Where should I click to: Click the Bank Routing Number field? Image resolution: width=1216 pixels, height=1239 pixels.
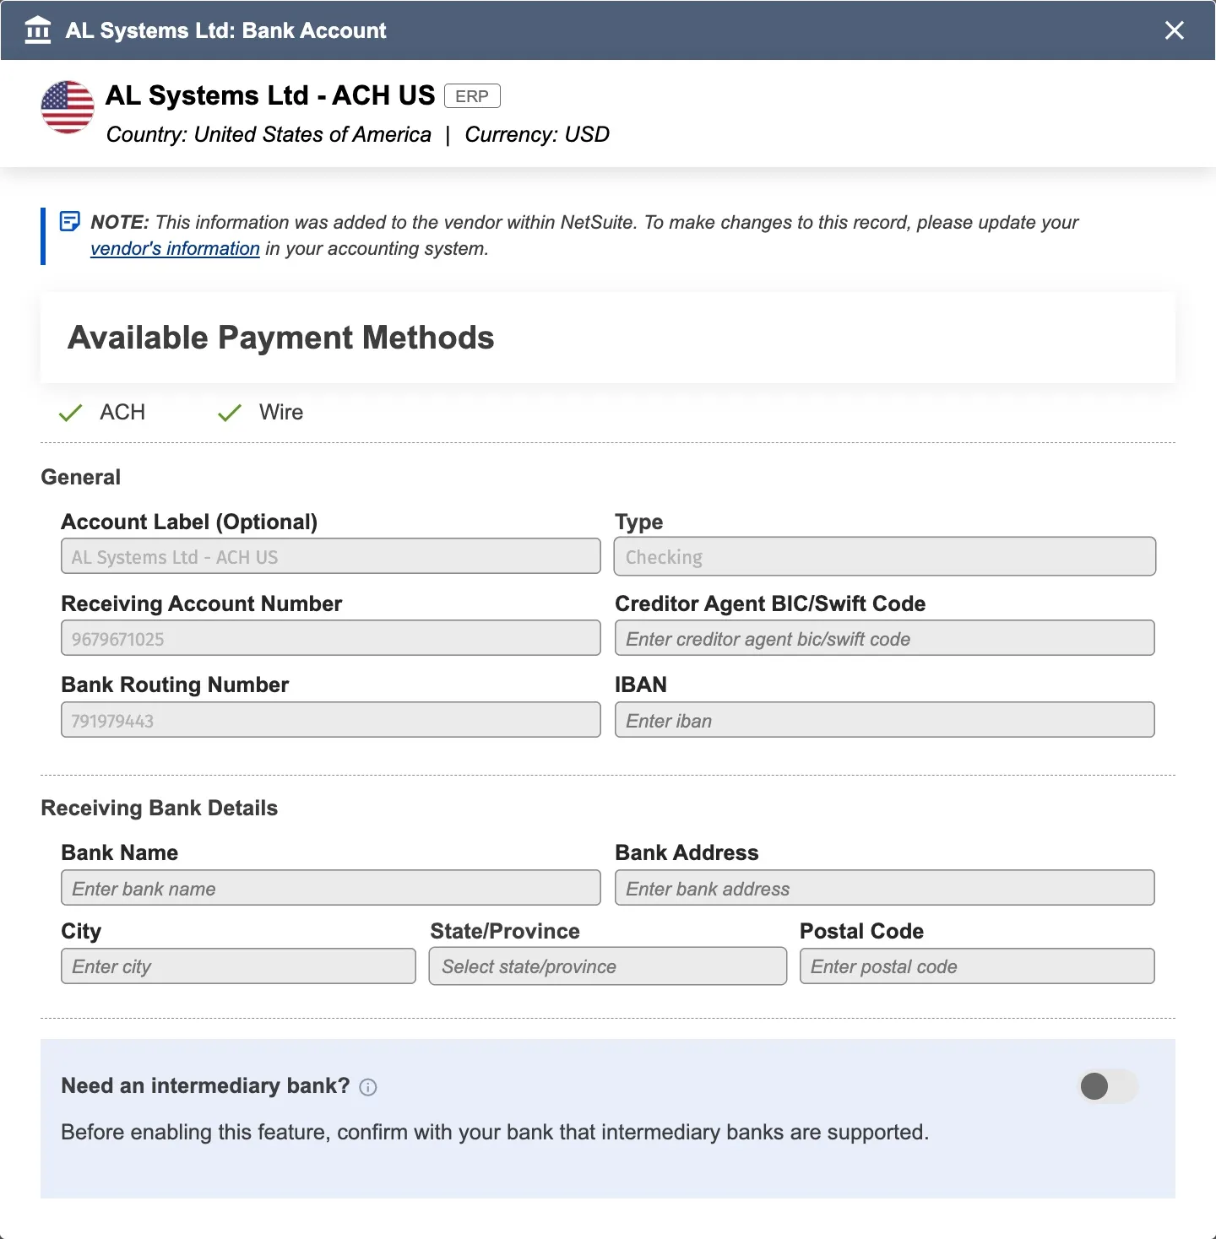point(331,720)
